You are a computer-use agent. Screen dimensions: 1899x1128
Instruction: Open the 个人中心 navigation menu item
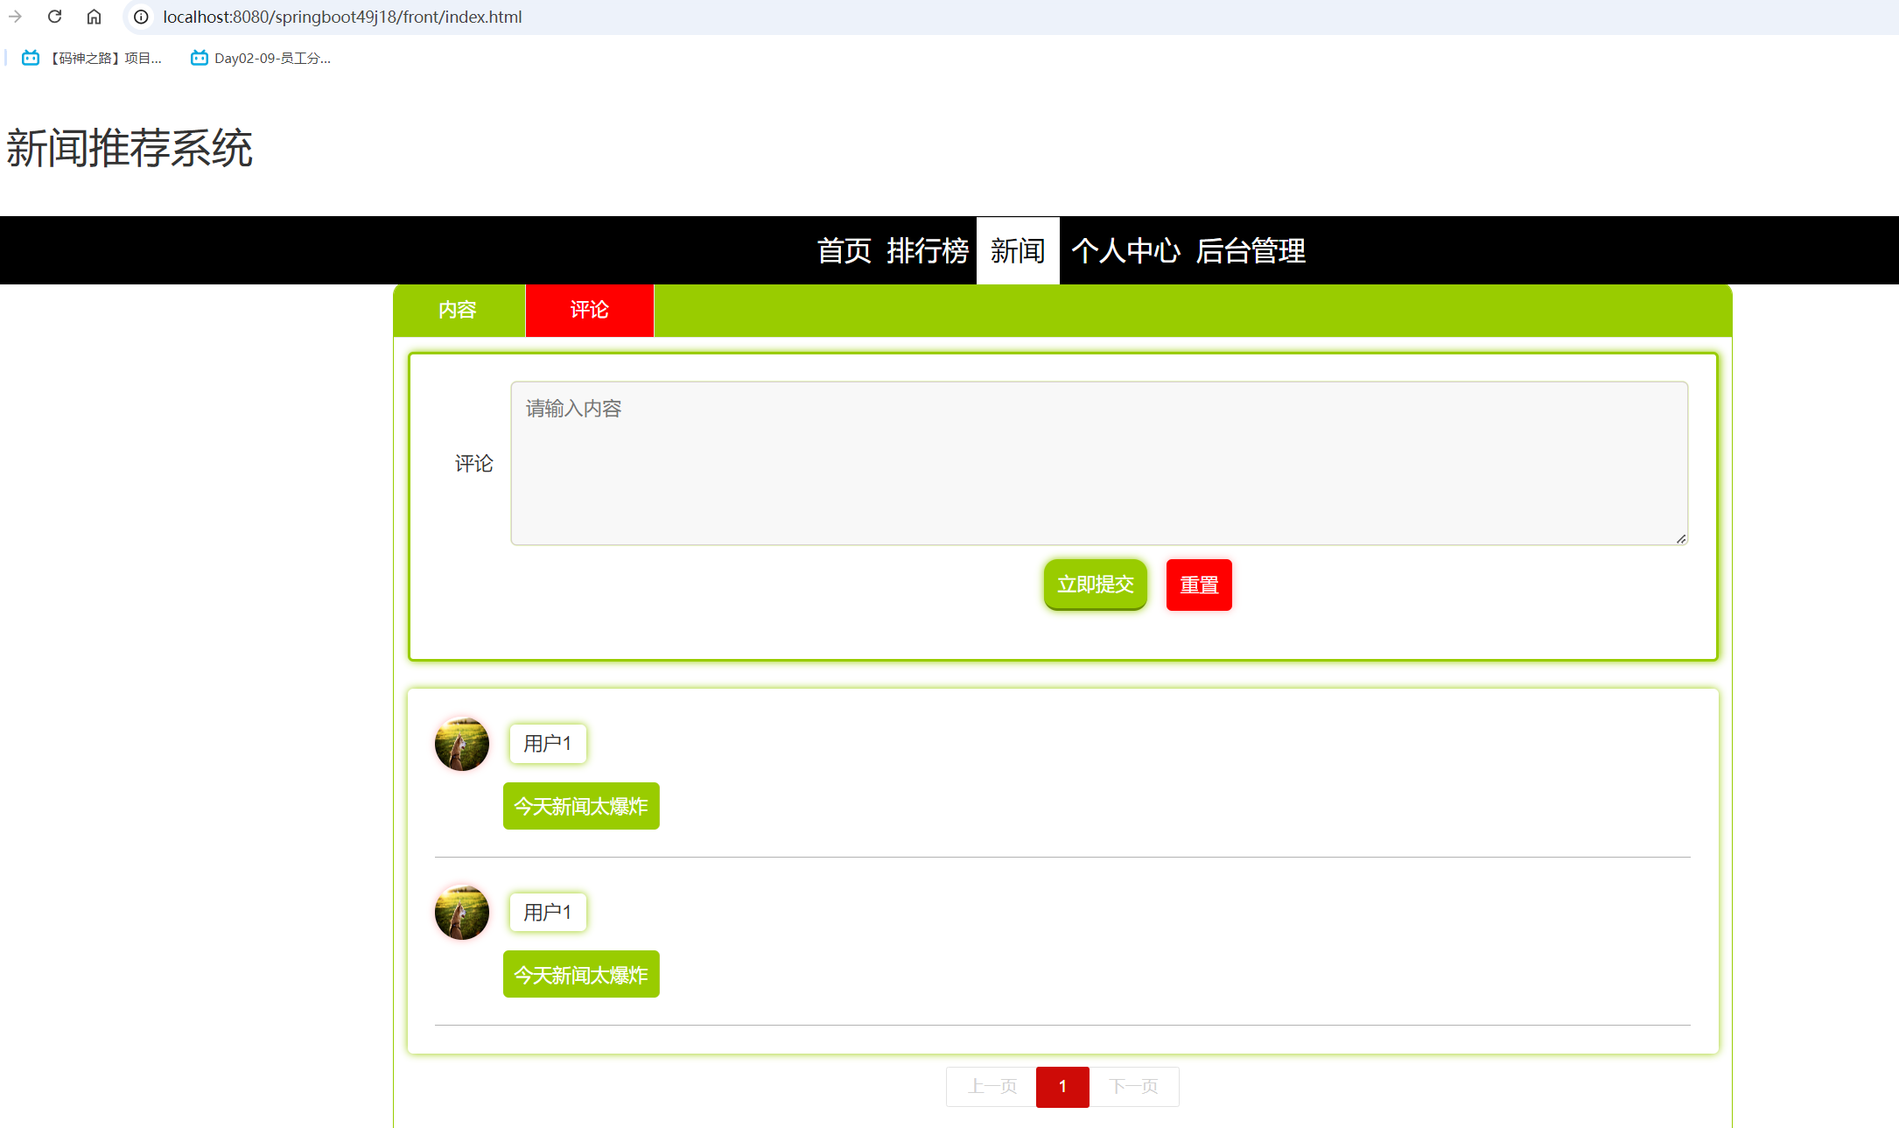[x=1125, y=251]
